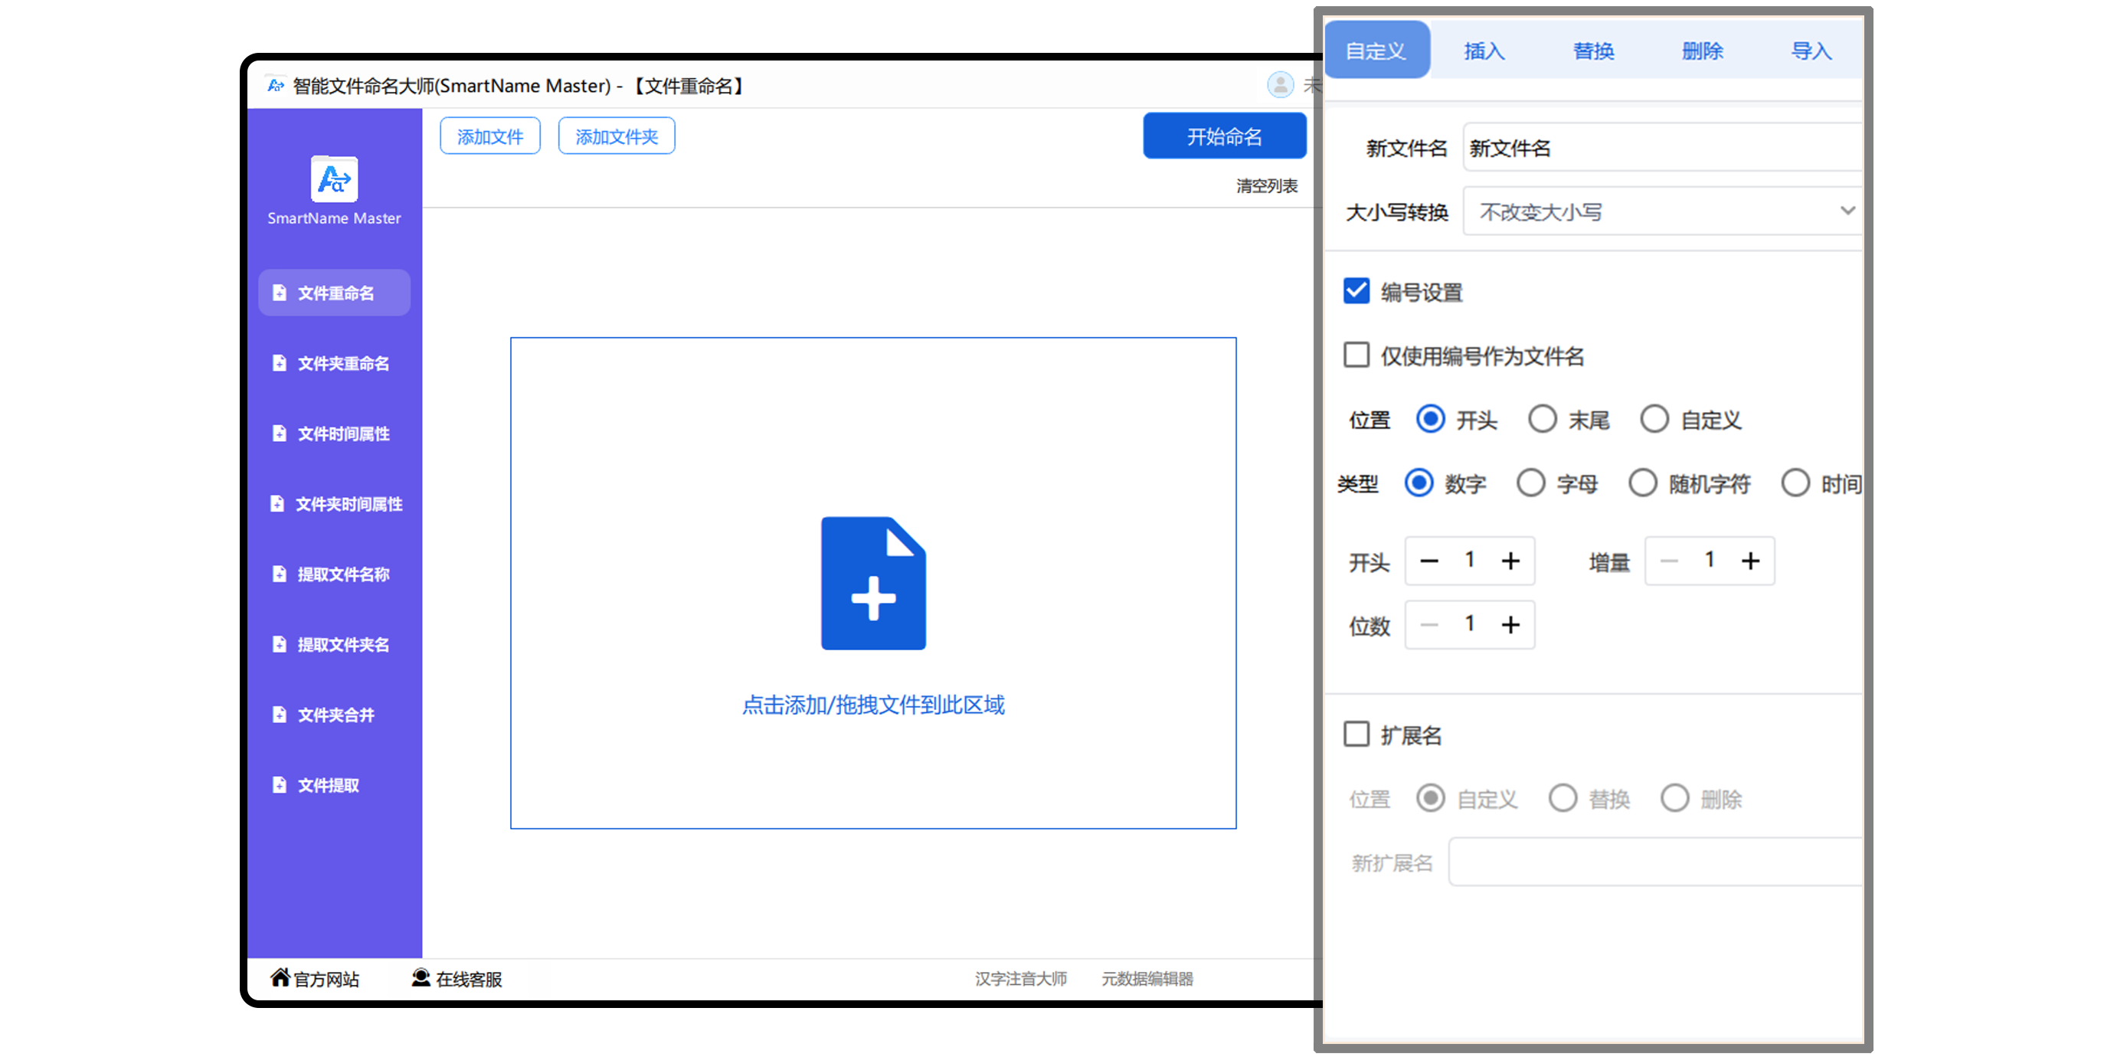
Task: Click the SmartName Master logo icon
Action: 334,178
